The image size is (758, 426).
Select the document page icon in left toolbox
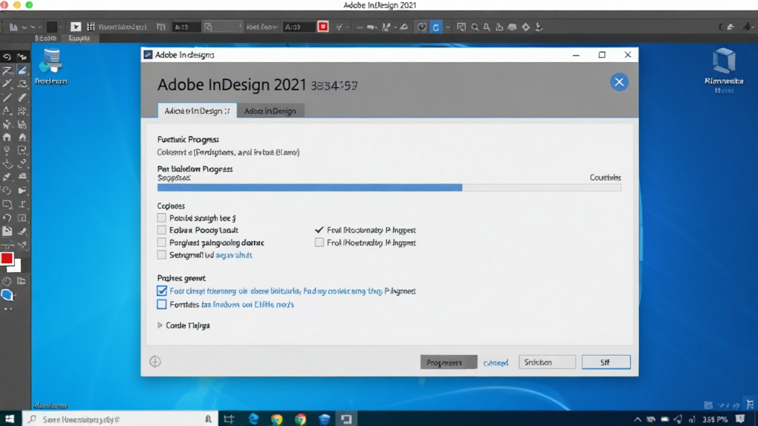click(x=7, y=231)
